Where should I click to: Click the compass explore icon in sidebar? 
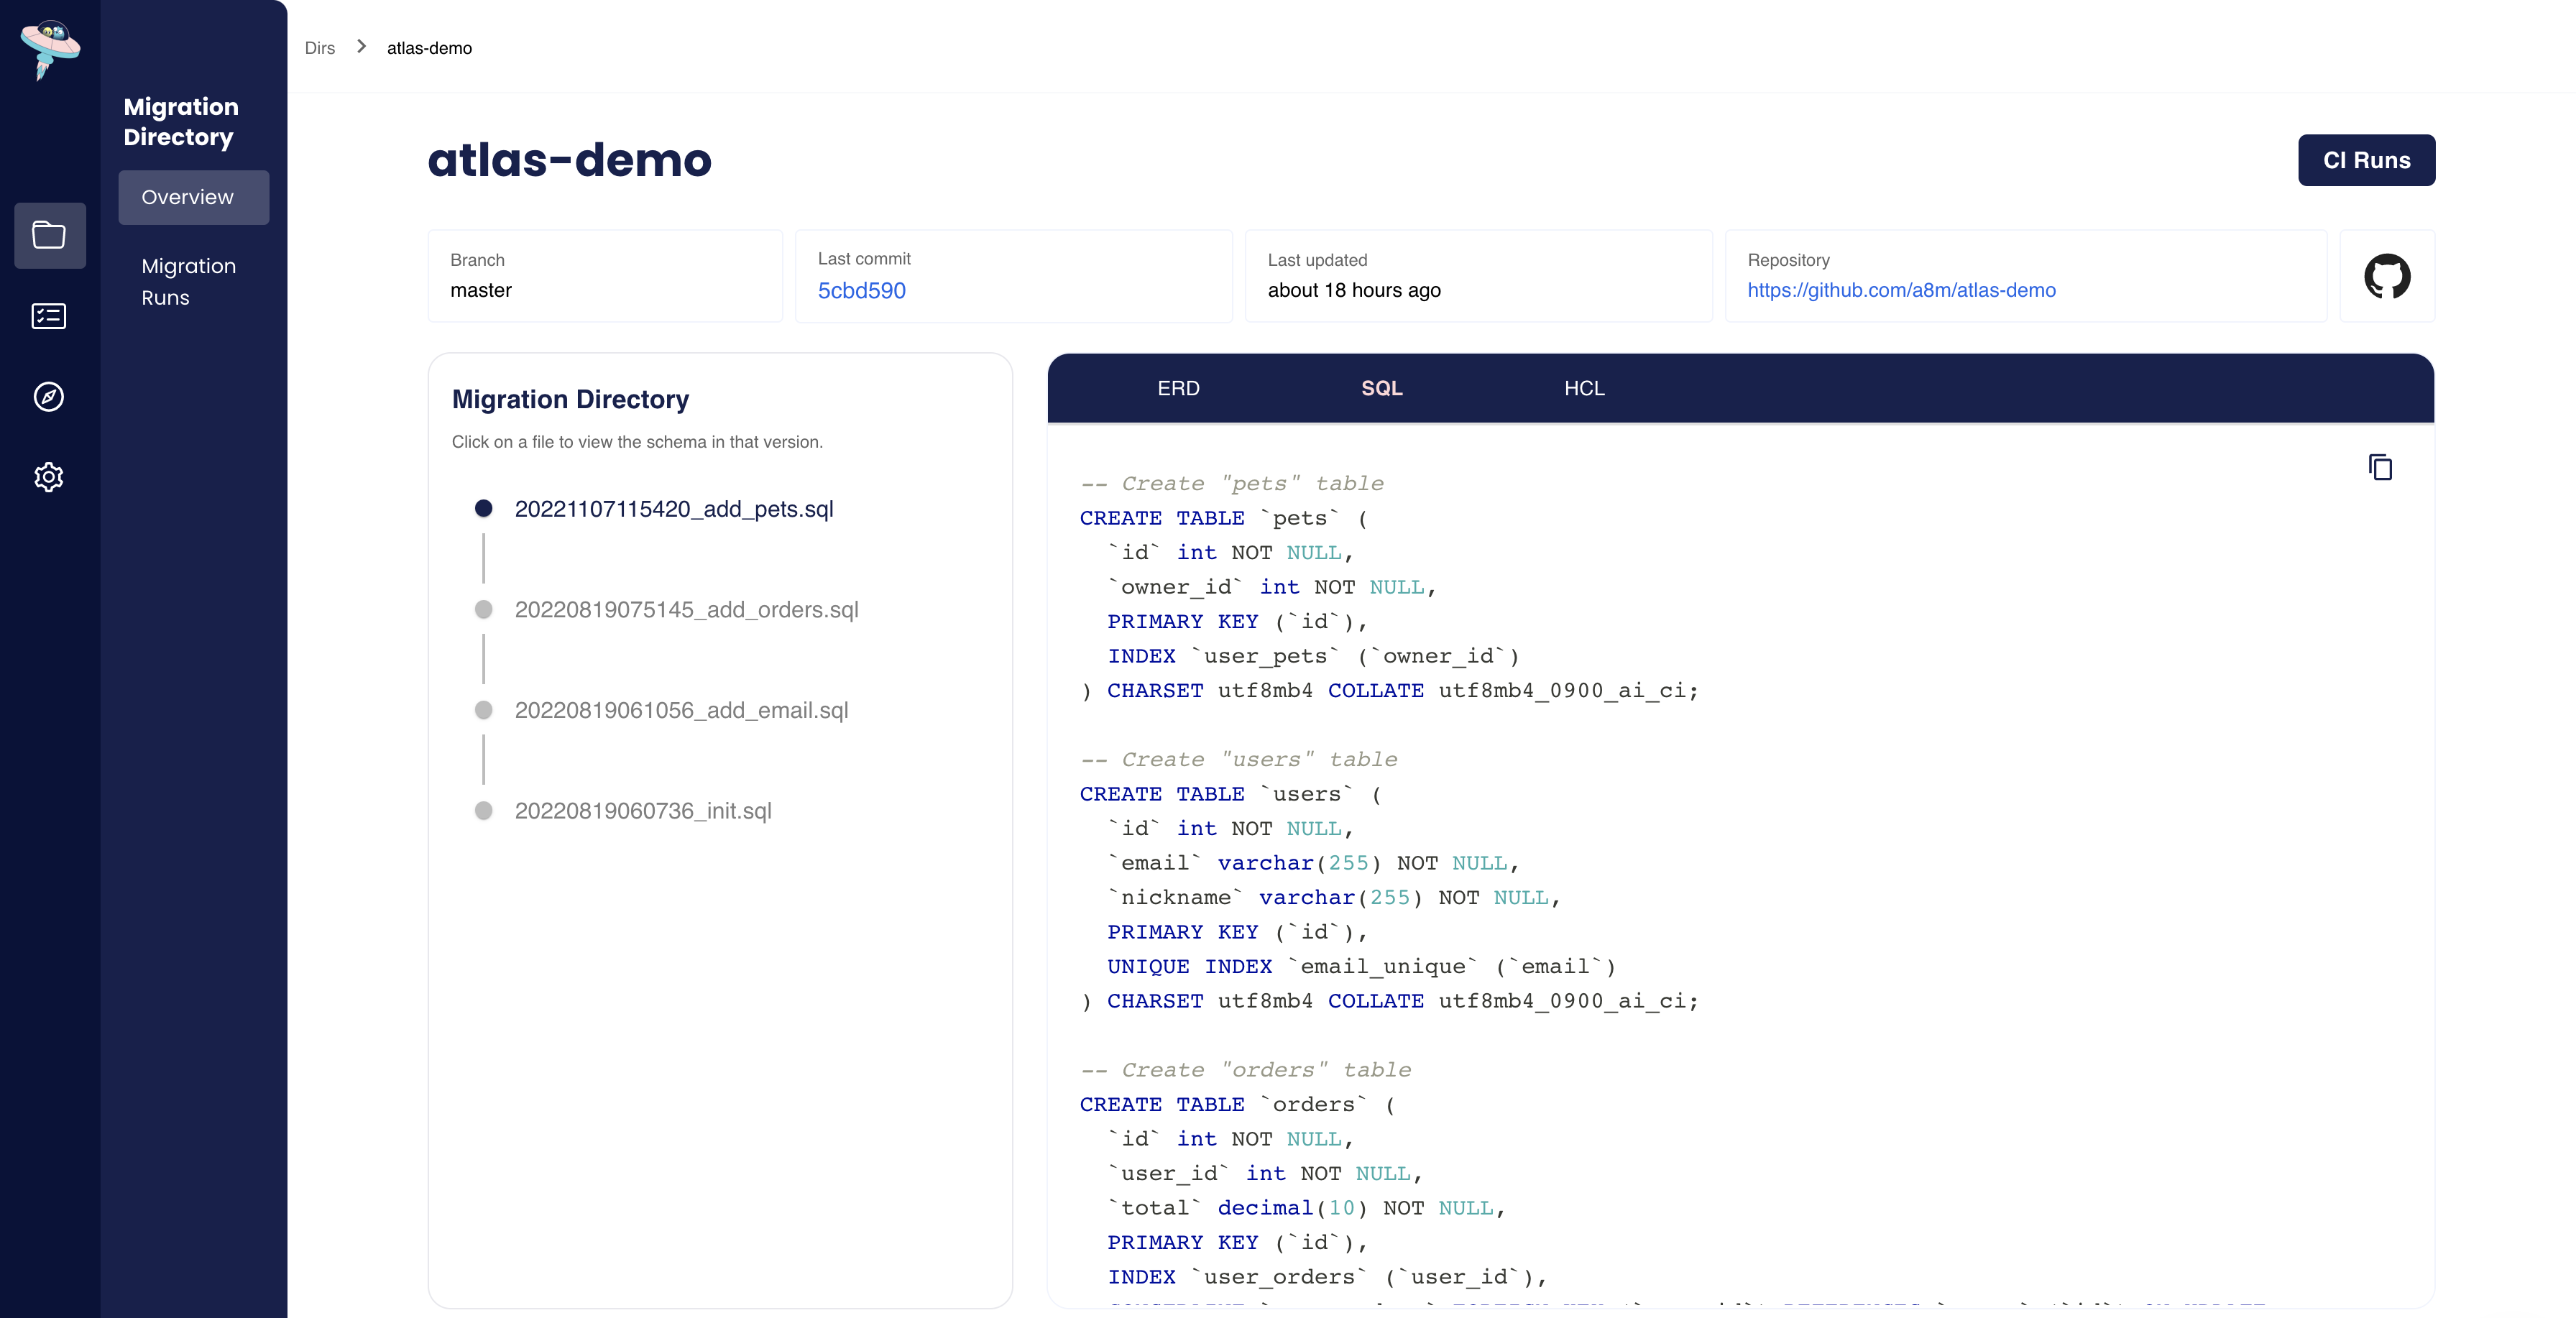pos(50,396)
